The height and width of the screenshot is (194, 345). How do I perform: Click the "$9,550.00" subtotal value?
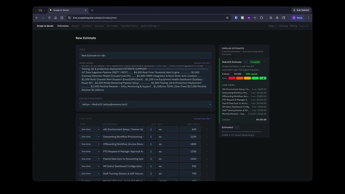coord(261,120)
